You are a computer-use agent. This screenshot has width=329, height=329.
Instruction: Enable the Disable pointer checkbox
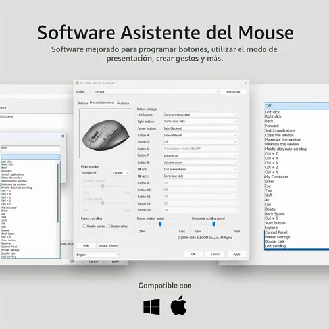tap(84, 226)
